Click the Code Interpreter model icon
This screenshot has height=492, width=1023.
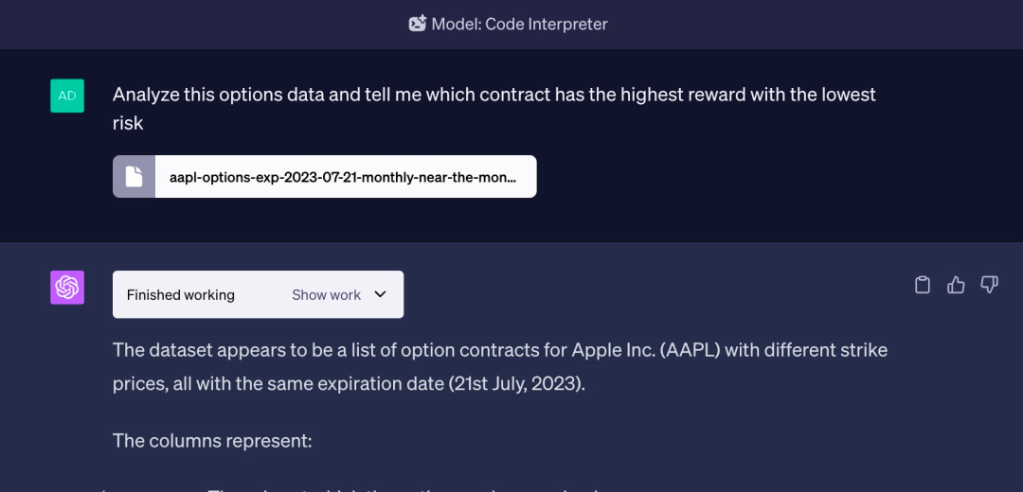(418, 24)
